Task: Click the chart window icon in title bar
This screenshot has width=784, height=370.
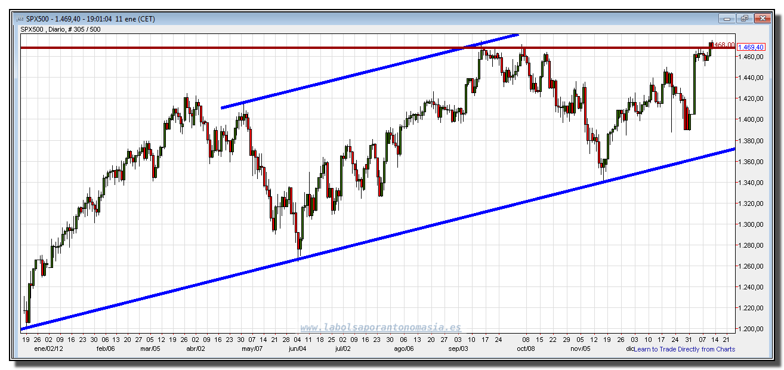Action: pyautogui.click(x=21, y=18)
